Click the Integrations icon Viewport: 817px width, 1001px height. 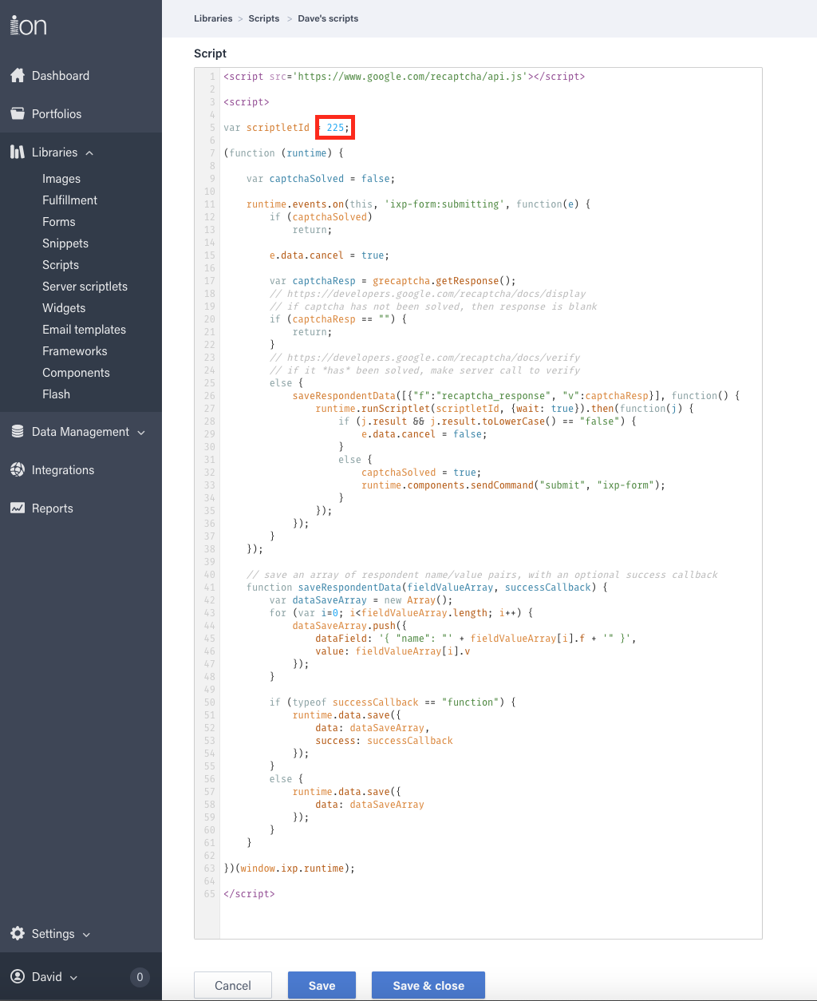click(18, 470)
